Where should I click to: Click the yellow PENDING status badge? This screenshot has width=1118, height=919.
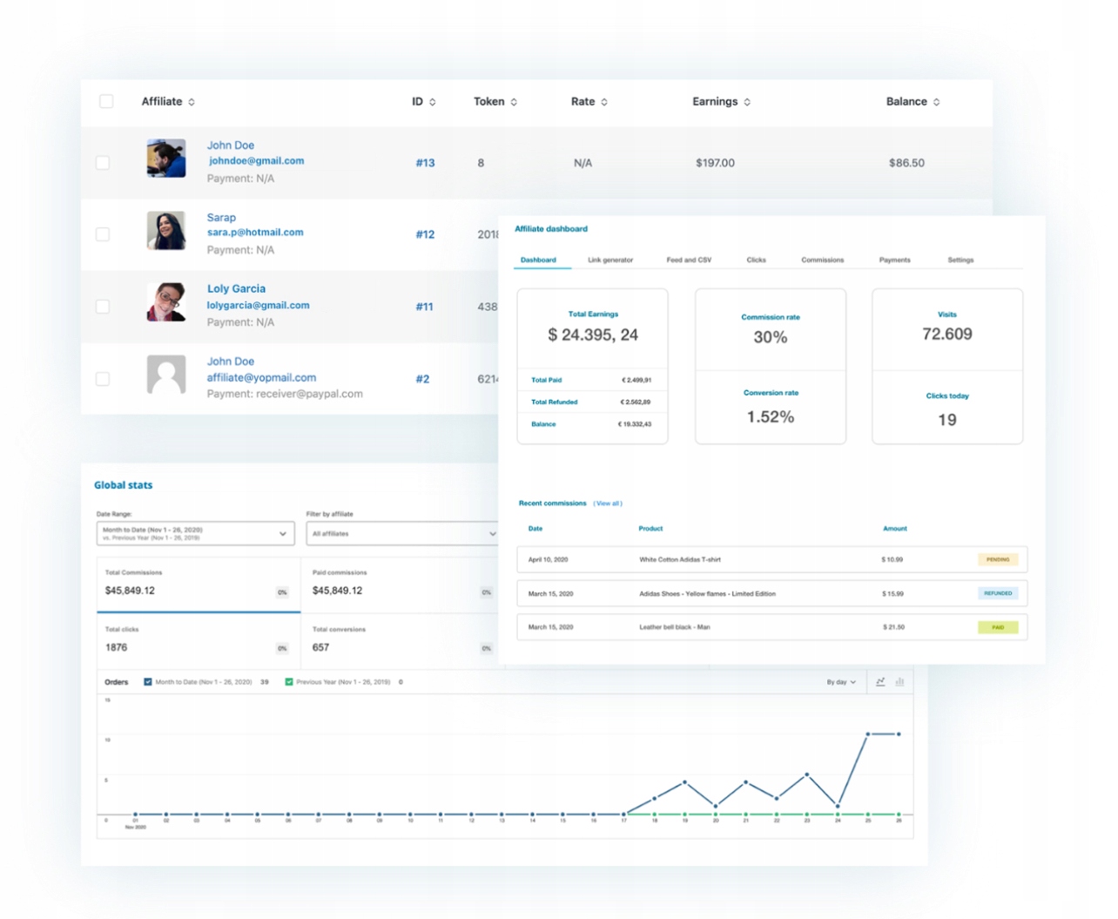998,559
